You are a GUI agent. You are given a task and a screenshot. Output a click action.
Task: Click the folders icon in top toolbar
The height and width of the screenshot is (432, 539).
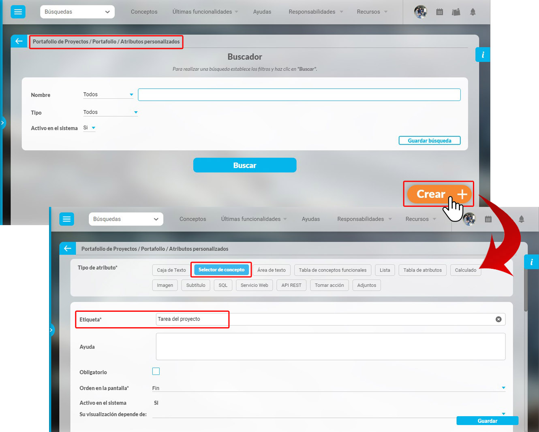pyautogui.click(x=456, y=12)
